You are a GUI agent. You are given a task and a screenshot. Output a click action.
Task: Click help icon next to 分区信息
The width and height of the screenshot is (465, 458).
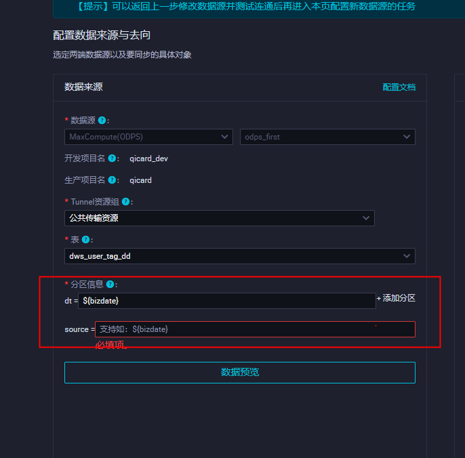click(110, 285)
